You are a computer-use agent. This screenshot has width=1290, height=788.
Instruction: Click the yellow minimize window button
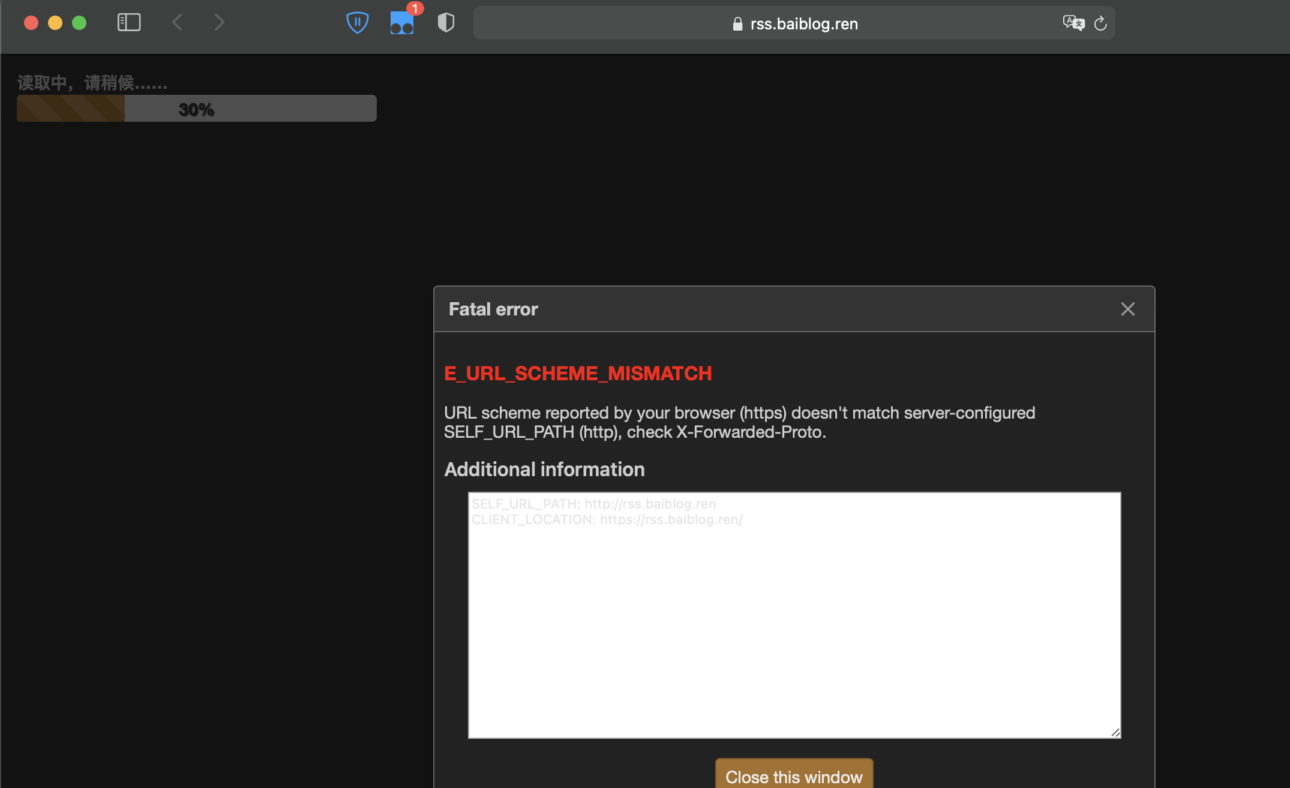pos(55,23)
